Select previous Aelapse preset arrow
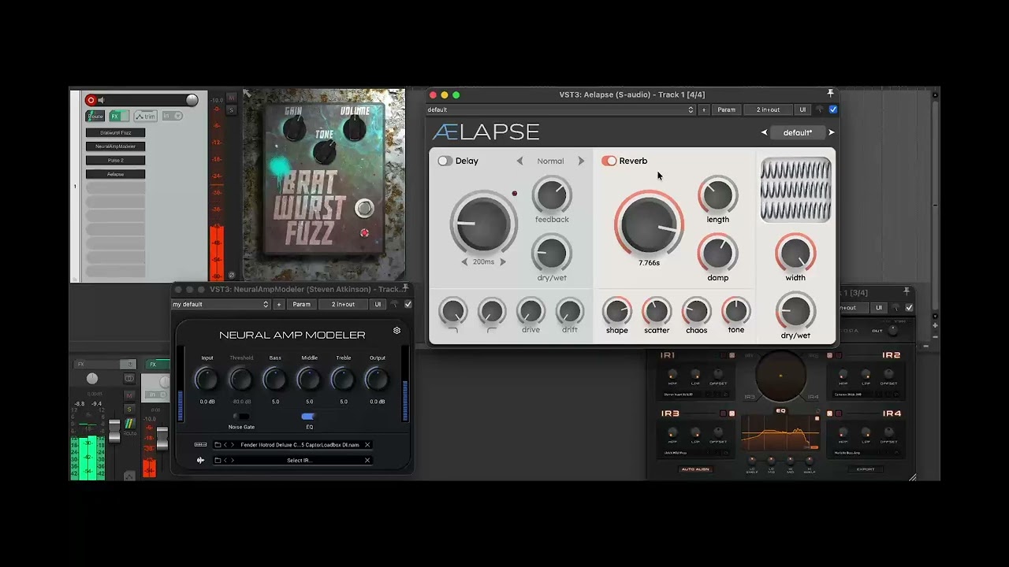The image size is (1009, 567). (x=764, y=132)
